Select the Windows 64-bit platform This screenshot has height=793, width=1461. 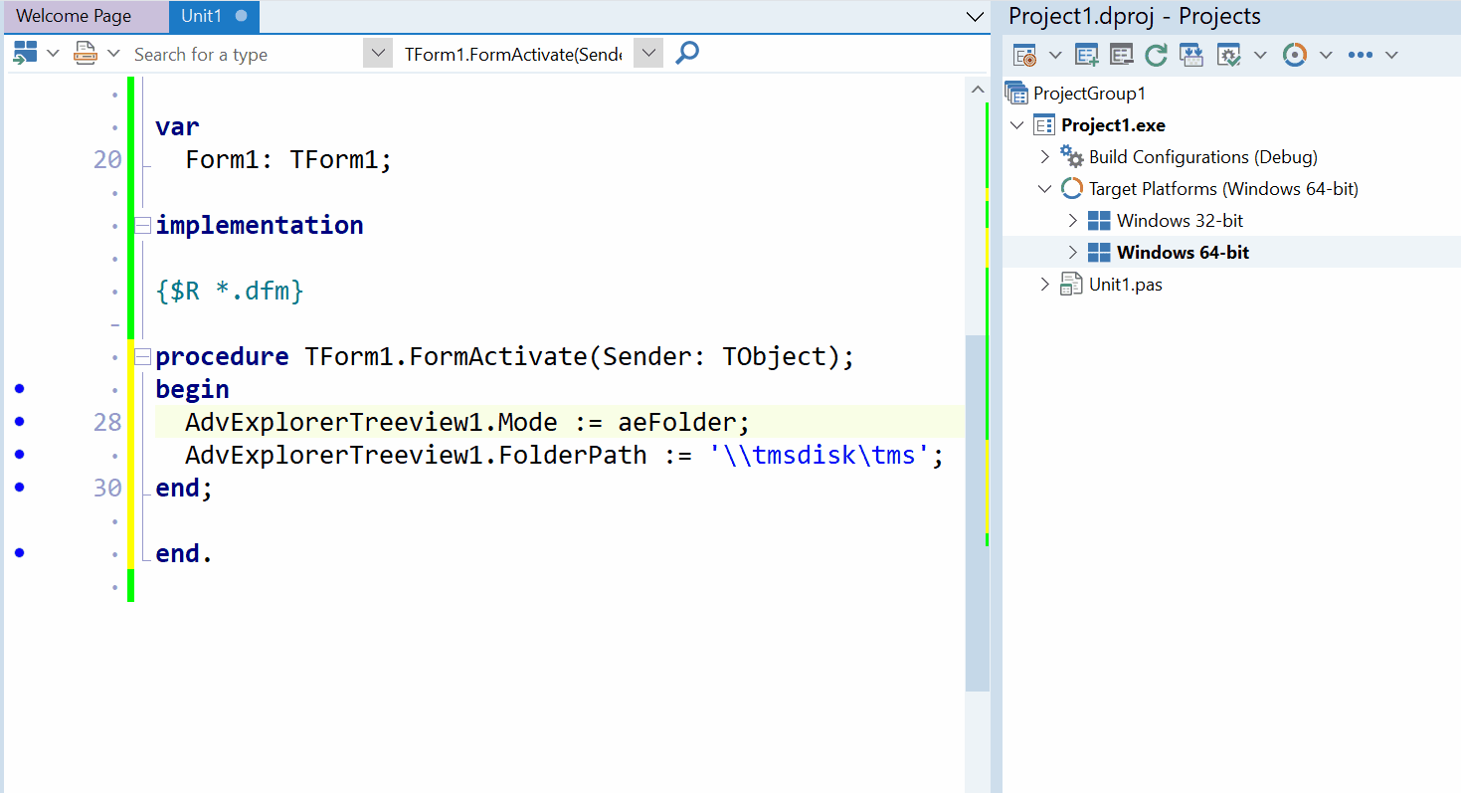tap(1183, 253)
